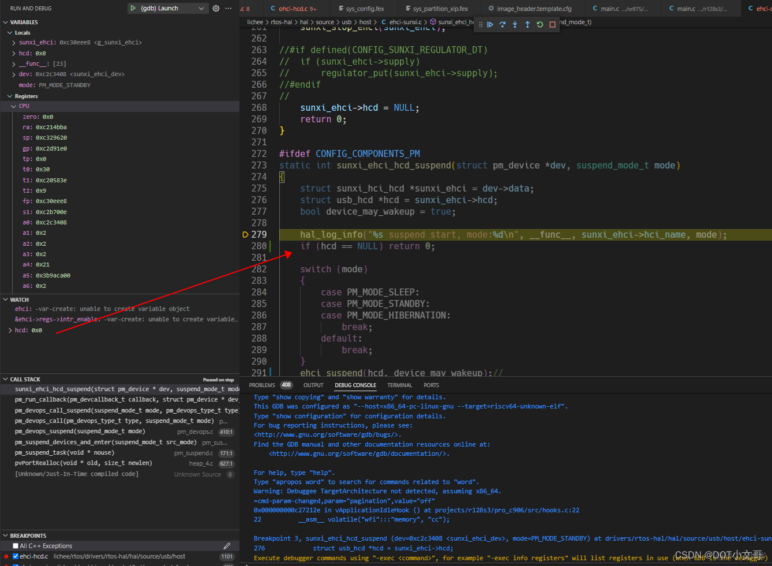Select the a0: 0xc2c3408 register row

click(x=120, y=223)
